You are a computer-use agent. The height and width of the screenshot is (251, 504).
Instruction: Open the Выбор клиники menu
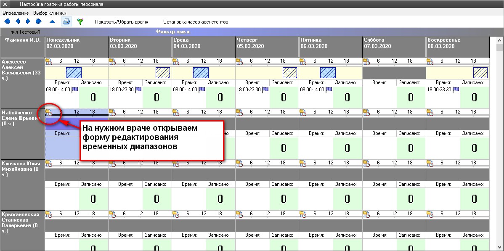(50, 13)
